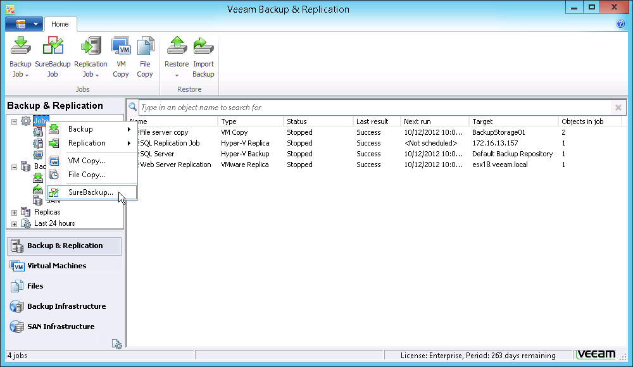
Task: Click the File Copy ribbon icon
Action: point(146,46)
